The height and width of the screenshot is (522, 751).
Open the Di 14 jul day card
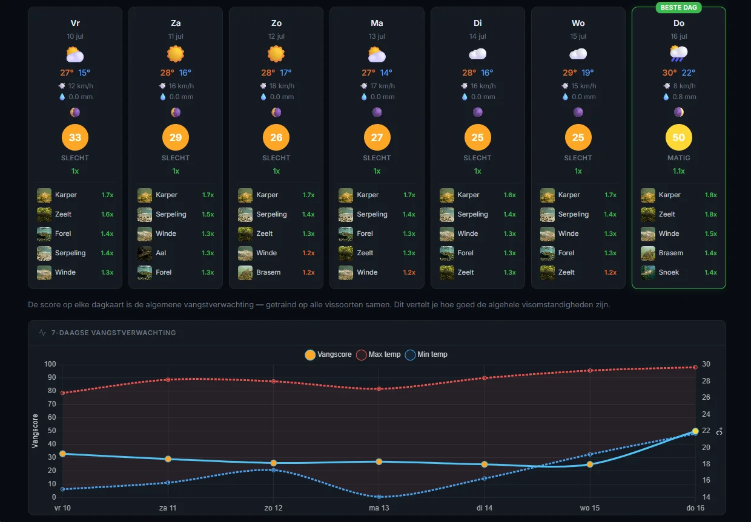[x=477, y=148]
